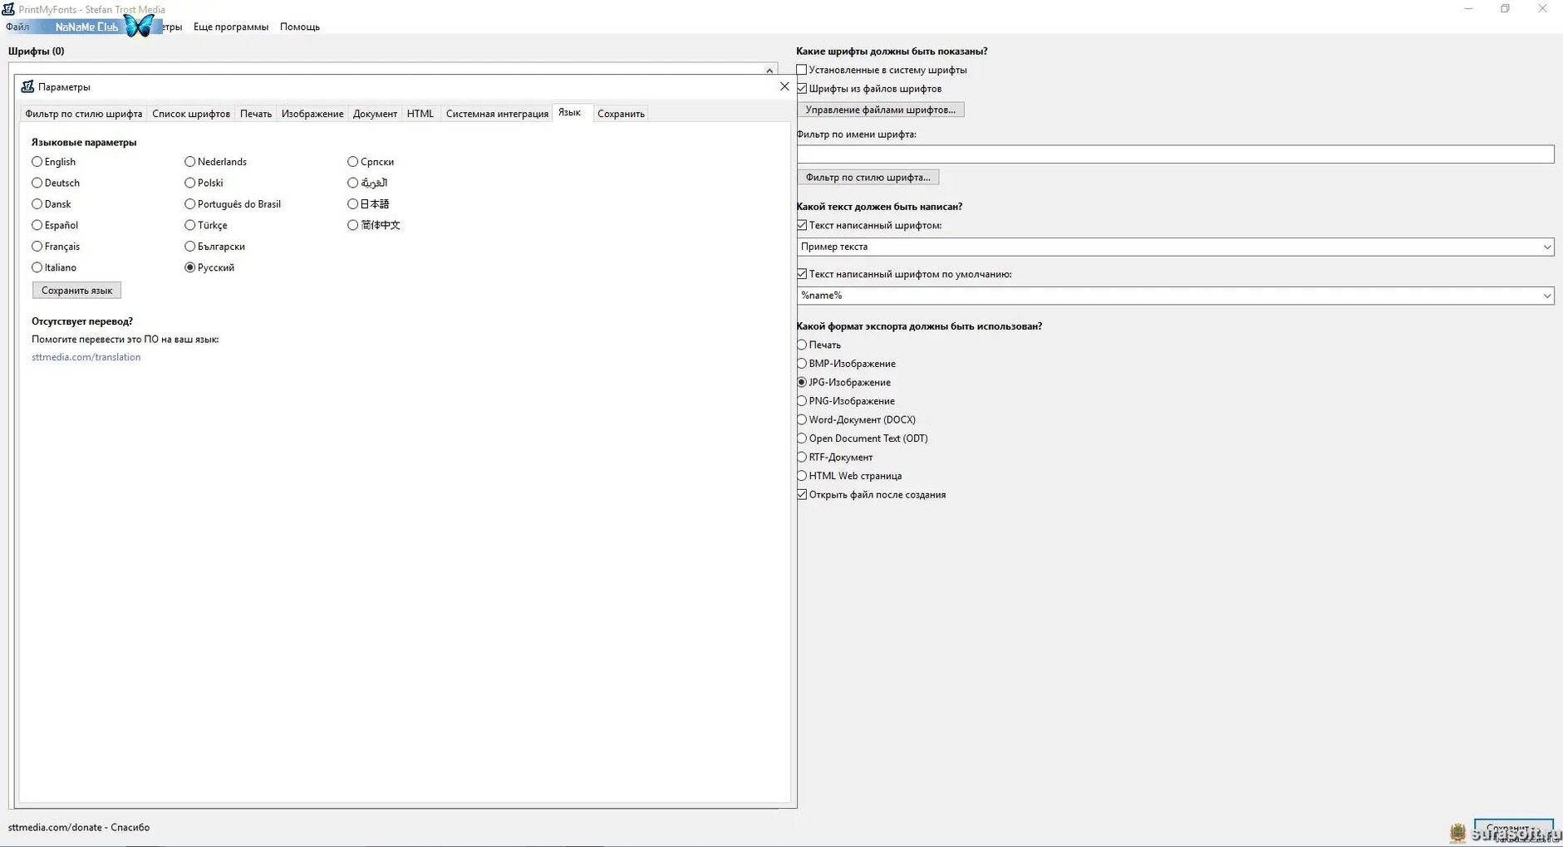Expand the %name% dropdown
Image resolution: width=1563 pixels, height=847 pixels.
click(1547, 296)
